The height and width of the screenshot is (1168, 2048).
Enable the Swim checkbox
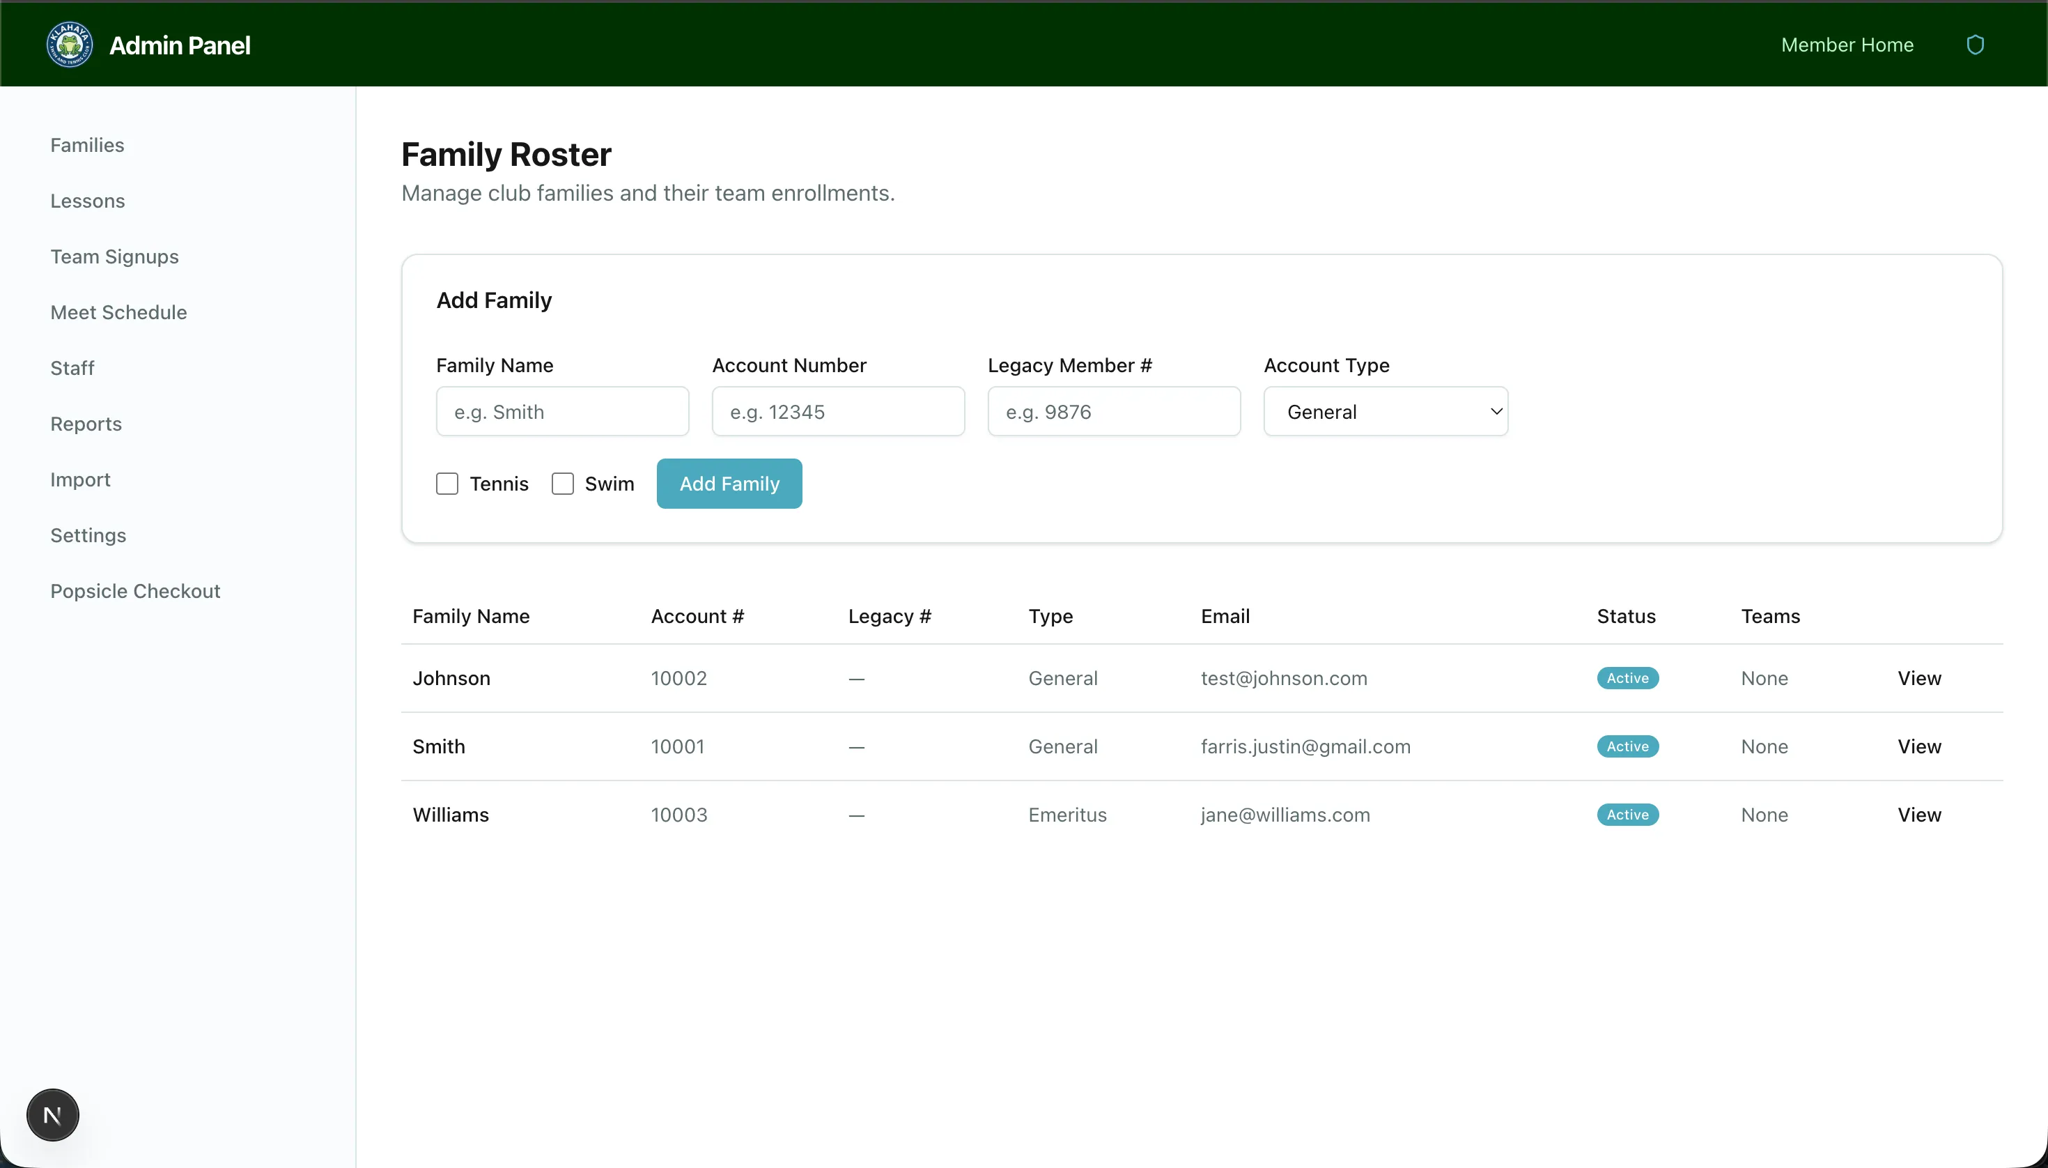pos(562,483)
